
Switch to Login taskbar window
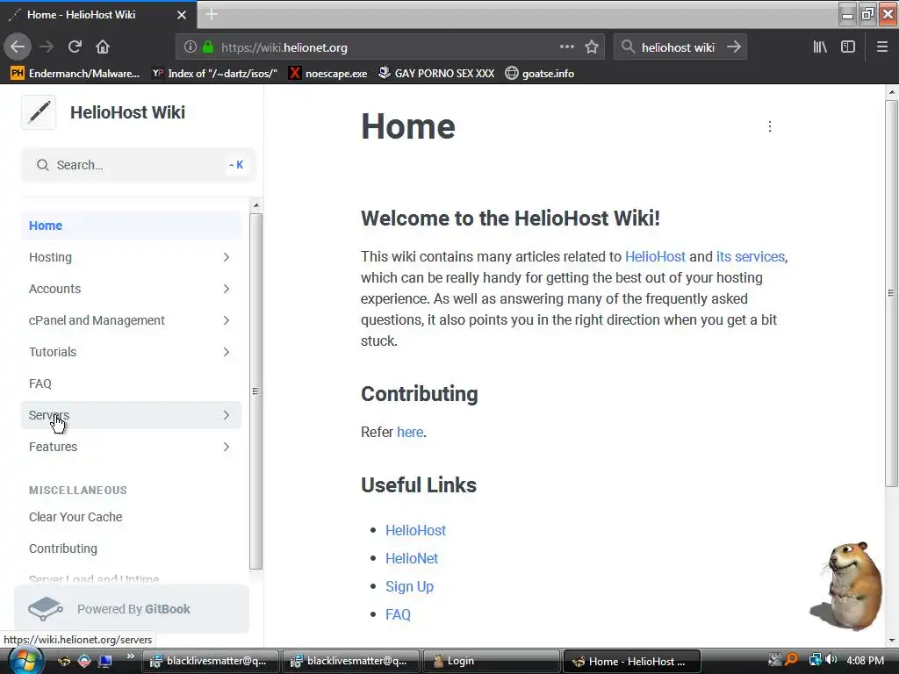(491, 661)
